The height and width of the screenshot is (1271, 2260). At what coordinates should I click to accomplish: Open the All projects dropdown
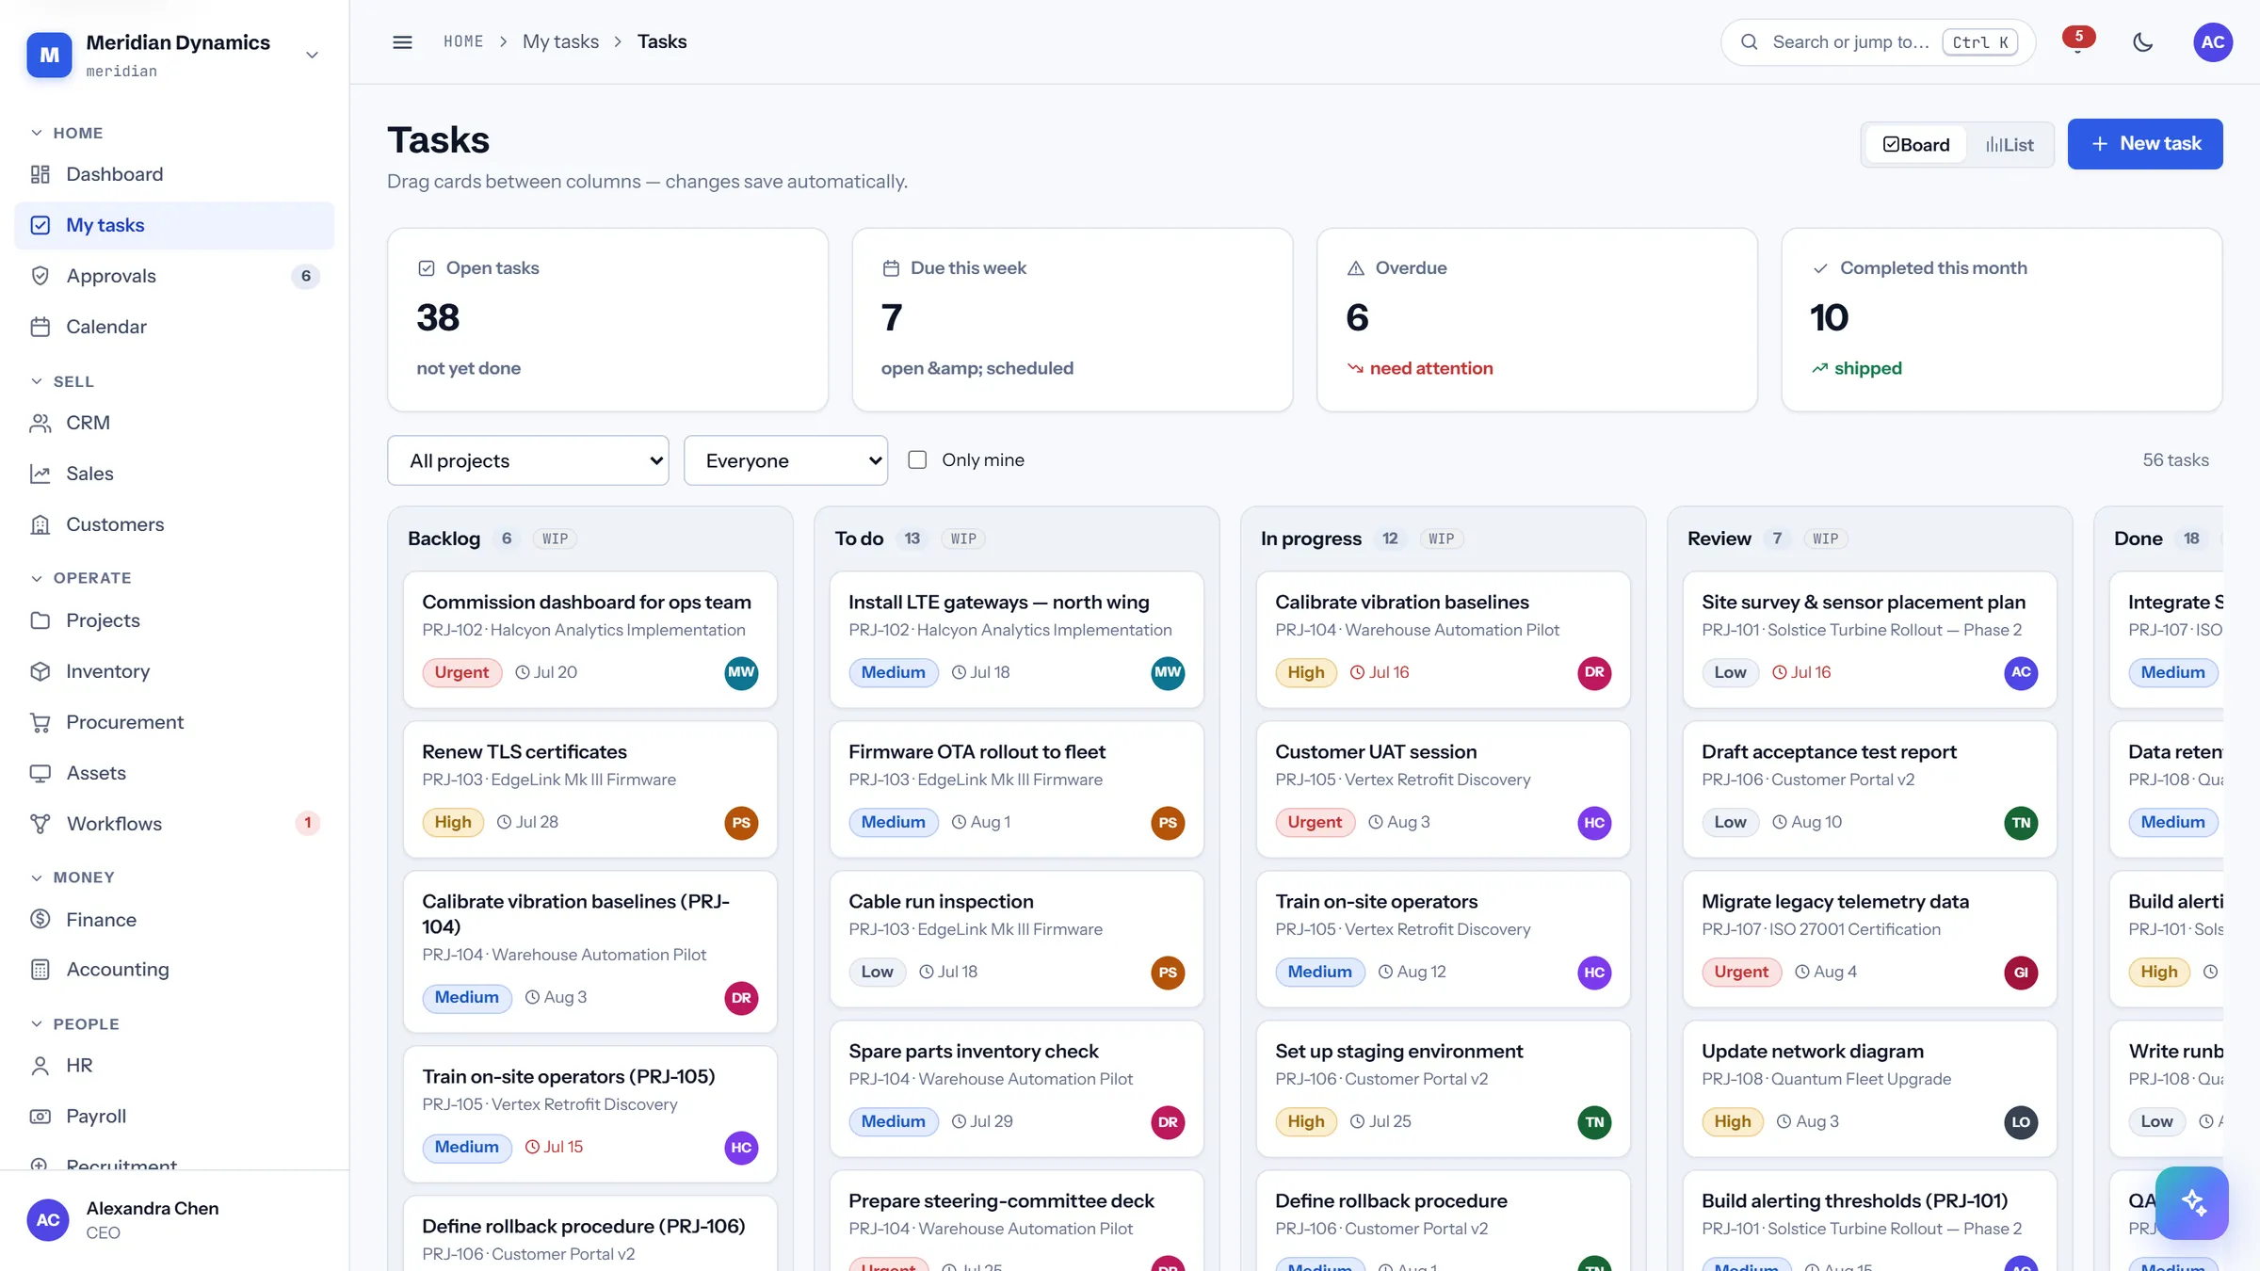(x=528, y=460)
